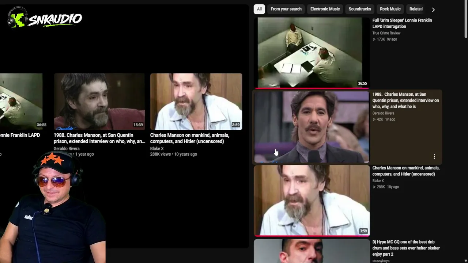Click "288K views • 10 years ago" text
468x263 pixels.
tap(174, 154)
